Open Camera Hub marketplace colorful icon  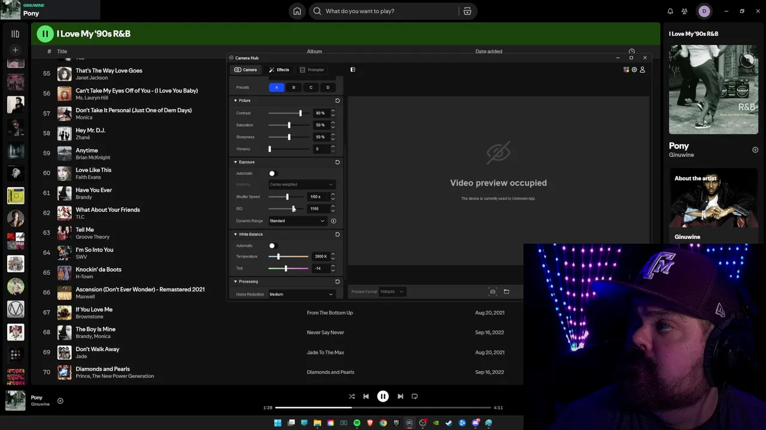click(627, 70)
